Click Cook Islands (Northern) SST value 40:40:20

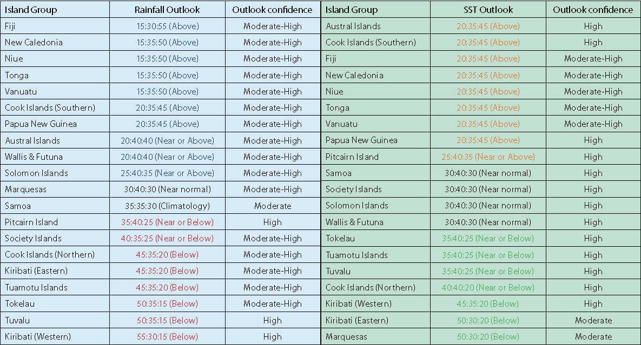click(488, 287)
